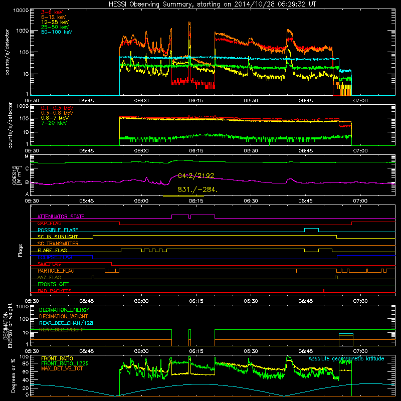Select the SAA_FLAG label
401x401 pixels.
(49, 264)
